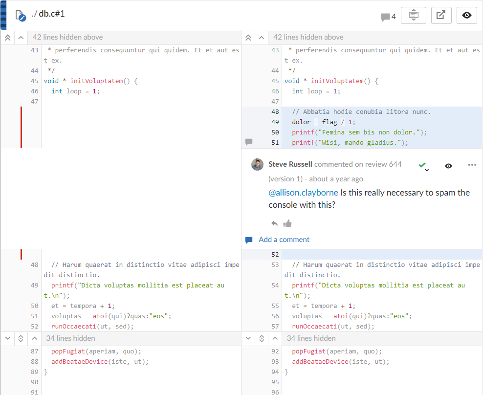Expand a few of the 42 hidden lines above
The image size is (483, 395).
point(20,37)
